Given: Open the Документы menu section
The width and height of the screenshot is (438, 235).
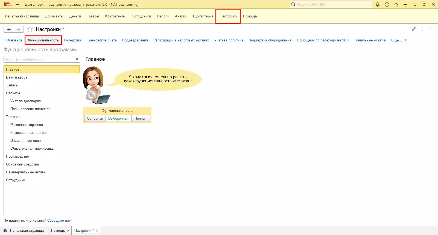Looking at the screenshot, I should coord(54,16).
